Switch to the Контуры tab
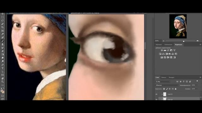Image resolution: width=202 pixels, height=113 pixels. 171,78
